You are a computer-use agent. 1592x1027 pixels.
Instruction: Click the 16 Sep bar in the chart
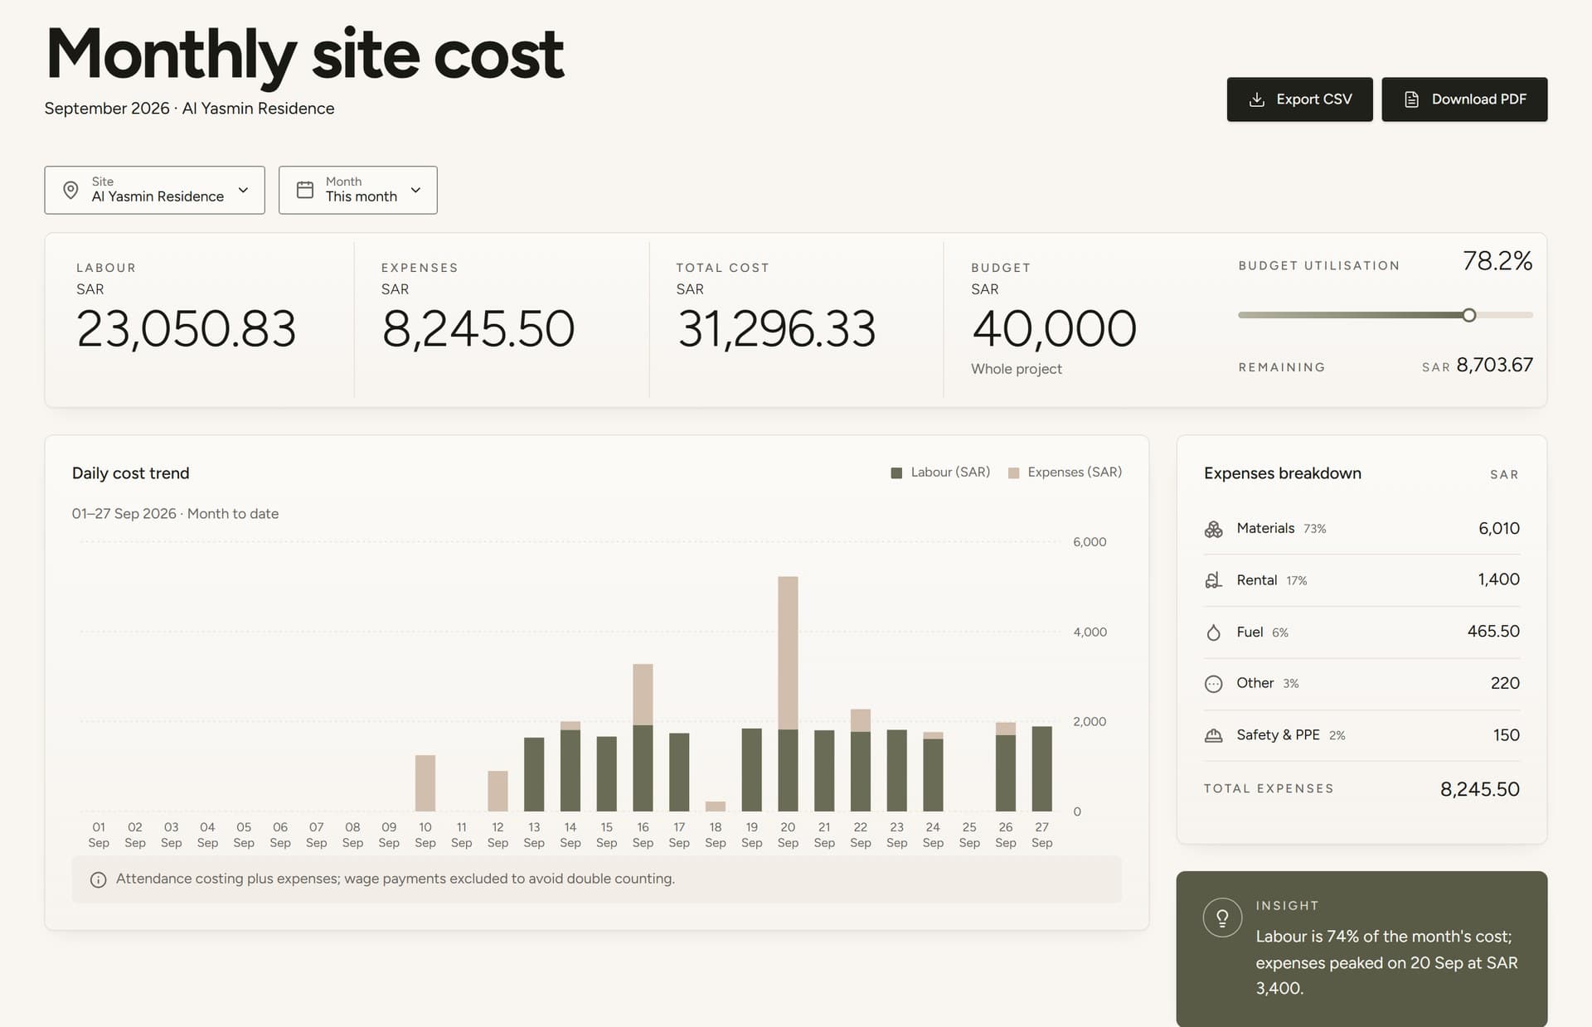click(x=643, y=737)
